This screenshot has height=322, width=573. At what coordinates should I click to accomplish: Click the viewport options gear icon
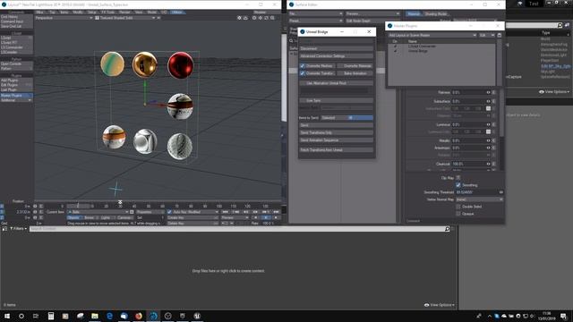coord(239,18)
